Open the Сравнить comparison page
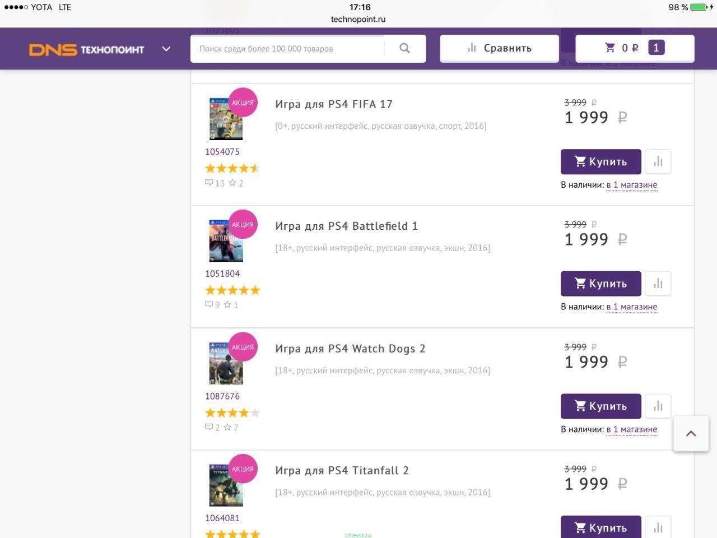This screenshot has height=538, width=717. click(499, 48)
